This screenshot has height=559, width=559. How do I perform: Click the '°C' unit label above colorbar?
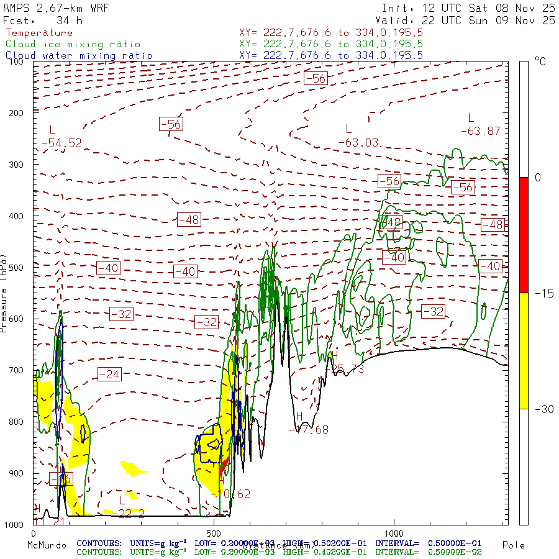click(x=540, y=61)
